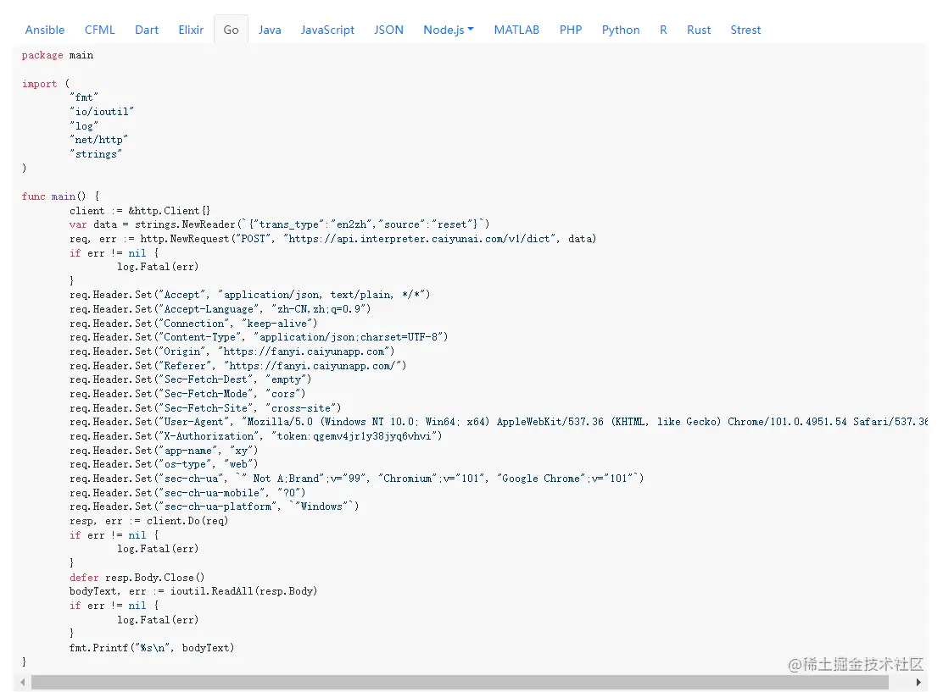Image resolution: width=943 pixels, height=692 pixels.
Task: Click the User-Agent header line
Action: [499, 423]
